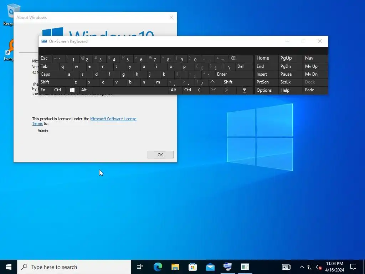Open the Action Center notifications
The image size is (365, 274).
coord(353,267)
